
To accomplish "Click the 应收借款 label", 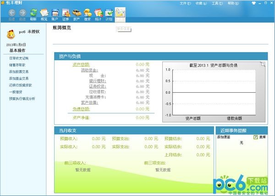I will (98, 92).
